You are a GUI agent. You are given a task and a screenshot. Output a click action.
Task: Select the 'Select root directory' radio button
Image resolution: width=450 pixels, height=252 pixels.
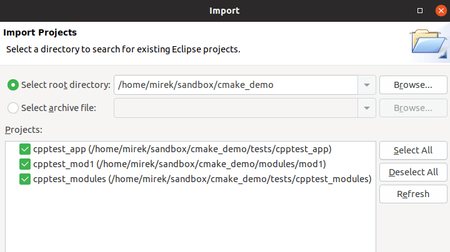click(x=13, y=85)
